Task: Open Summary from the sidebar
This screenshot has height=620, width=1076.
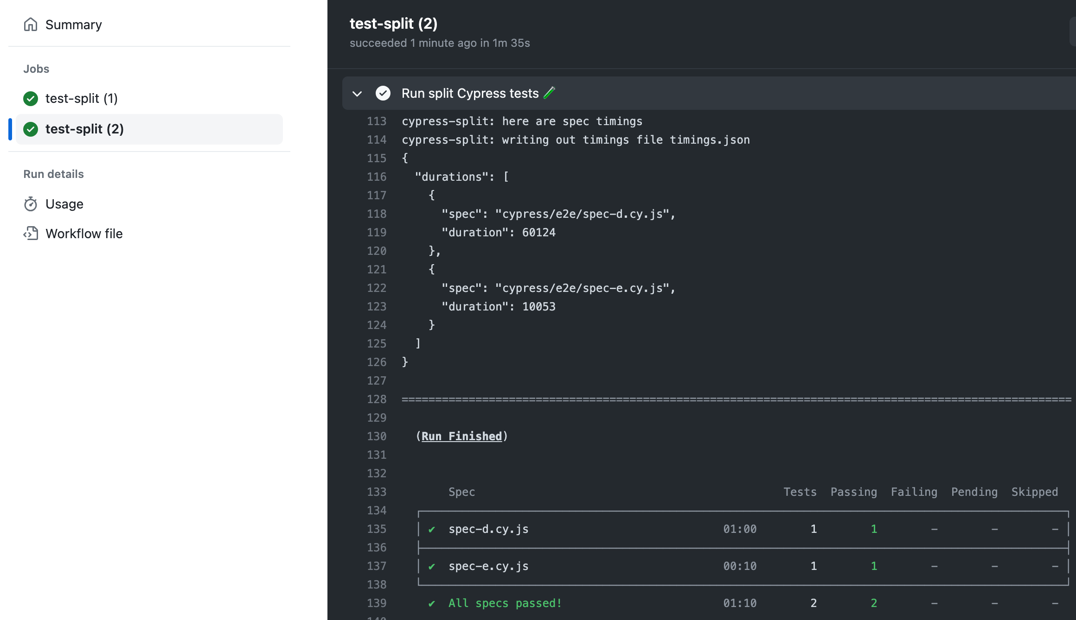Action: tap(73, 24)
